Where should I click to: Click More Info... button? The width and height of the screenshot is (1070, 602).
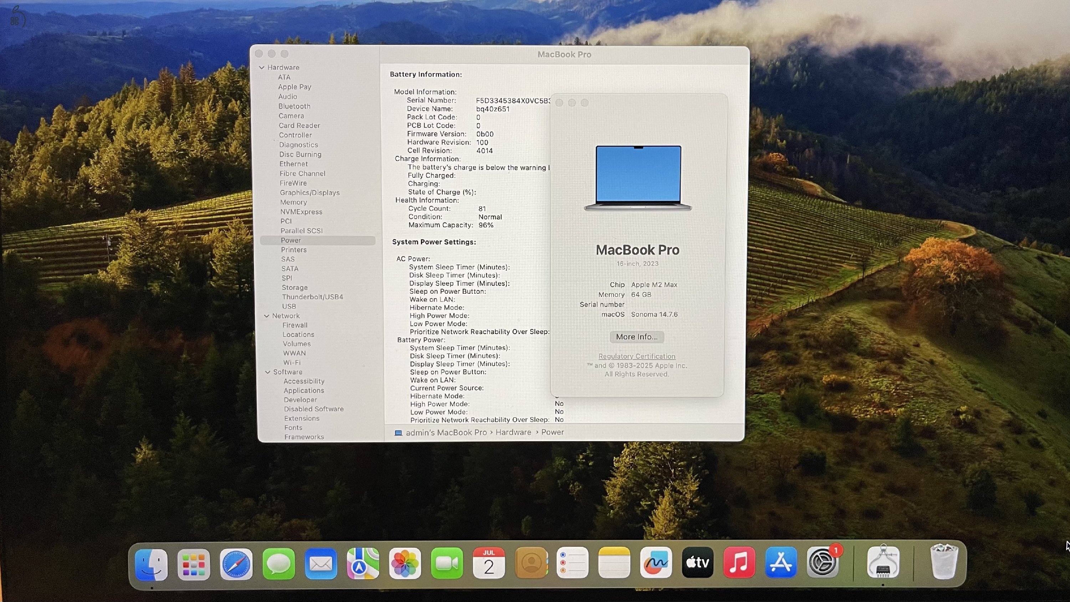click(x=637, y=337)
